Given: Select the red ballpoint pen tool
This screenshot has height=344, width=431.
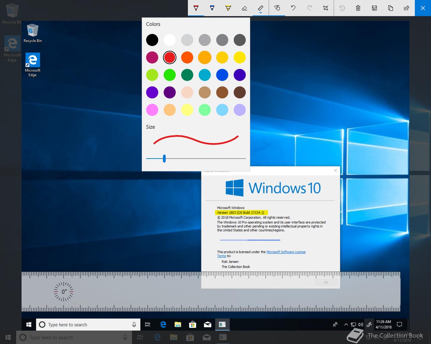Looking at the screenshot, I should [196, 8].
